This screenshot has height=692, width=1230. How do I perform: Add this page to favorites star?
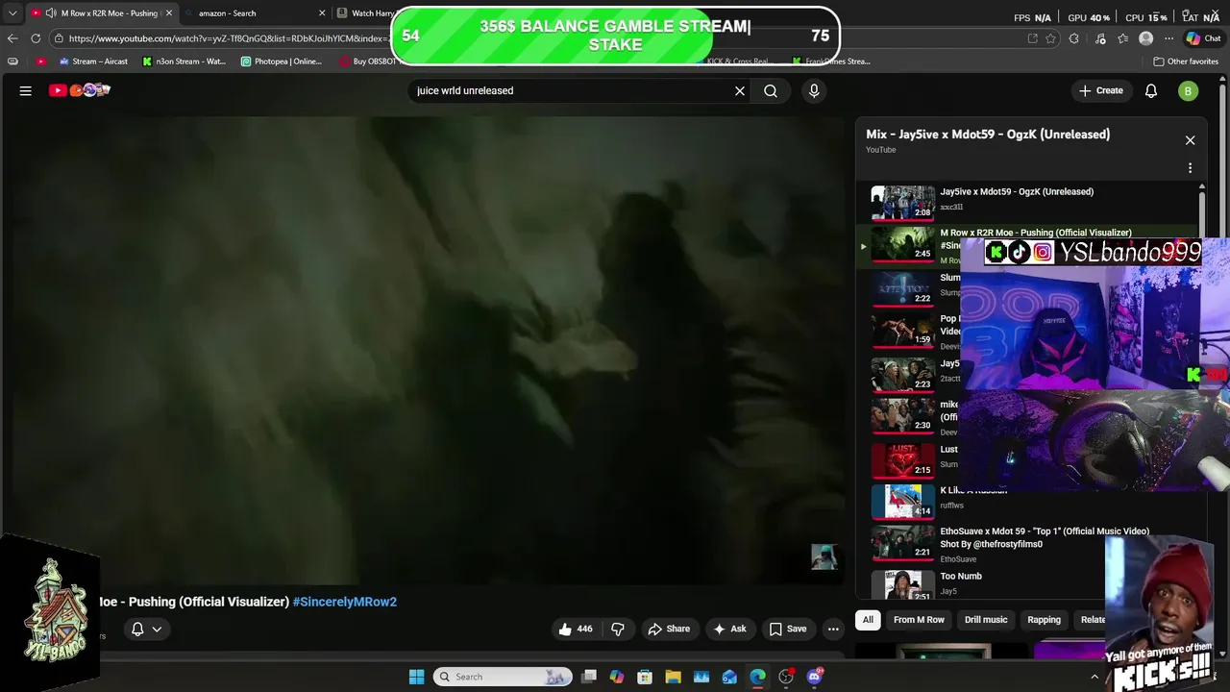tap(1050, 38)
